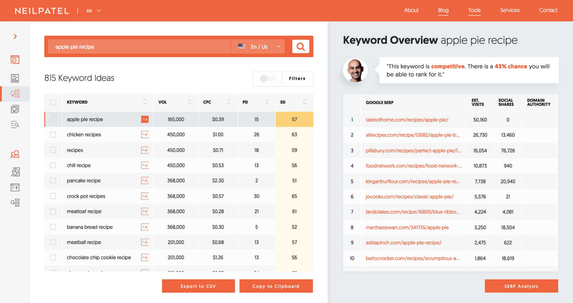Screen dimensions: 573x303
Task: Click the NEILPATEL logo
Action: (42, 11)
